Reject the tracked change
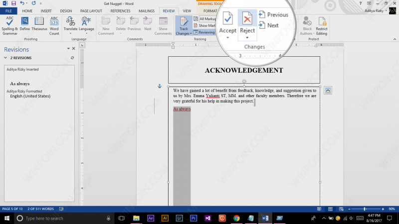This screenshot has height=224, width=399. pyautogui.click(x=247, y=22)
